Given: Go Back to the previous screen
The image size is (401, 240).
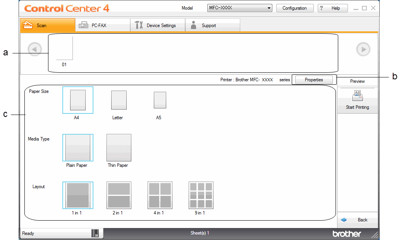Looking at the screenshot, I should (357, 220).
